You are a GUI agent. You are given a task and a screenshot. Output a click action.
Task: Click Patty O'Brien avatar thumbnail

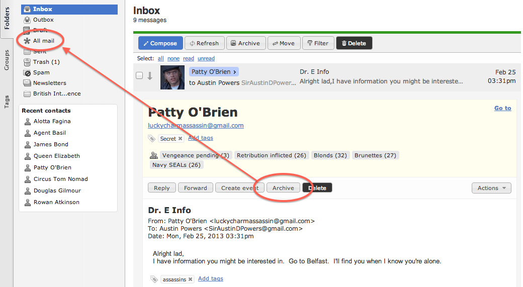tap(172, 77)
